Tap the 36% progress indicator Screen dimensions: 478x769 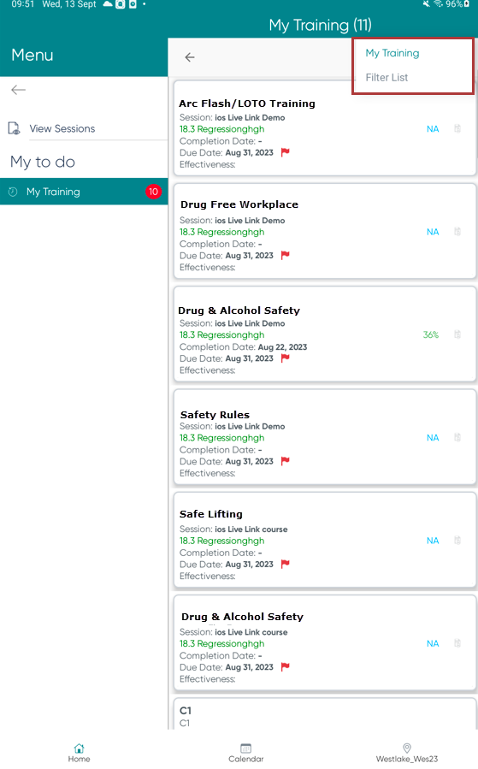[x=431, y=334]
